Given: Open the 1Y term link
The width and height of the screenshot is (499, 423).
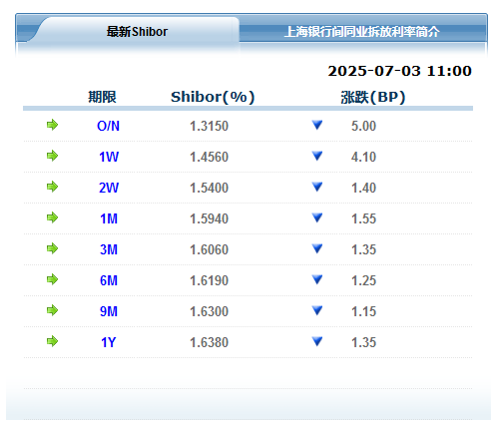Looking at the screenshot, I should coord(109,342).
